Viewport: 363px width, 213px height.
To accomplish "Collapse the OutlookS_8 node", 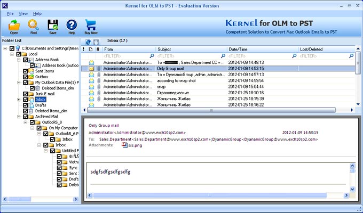I will (x=26, y=122).
